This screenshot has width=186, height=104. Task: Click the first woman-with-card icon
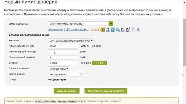pos(123,29)
